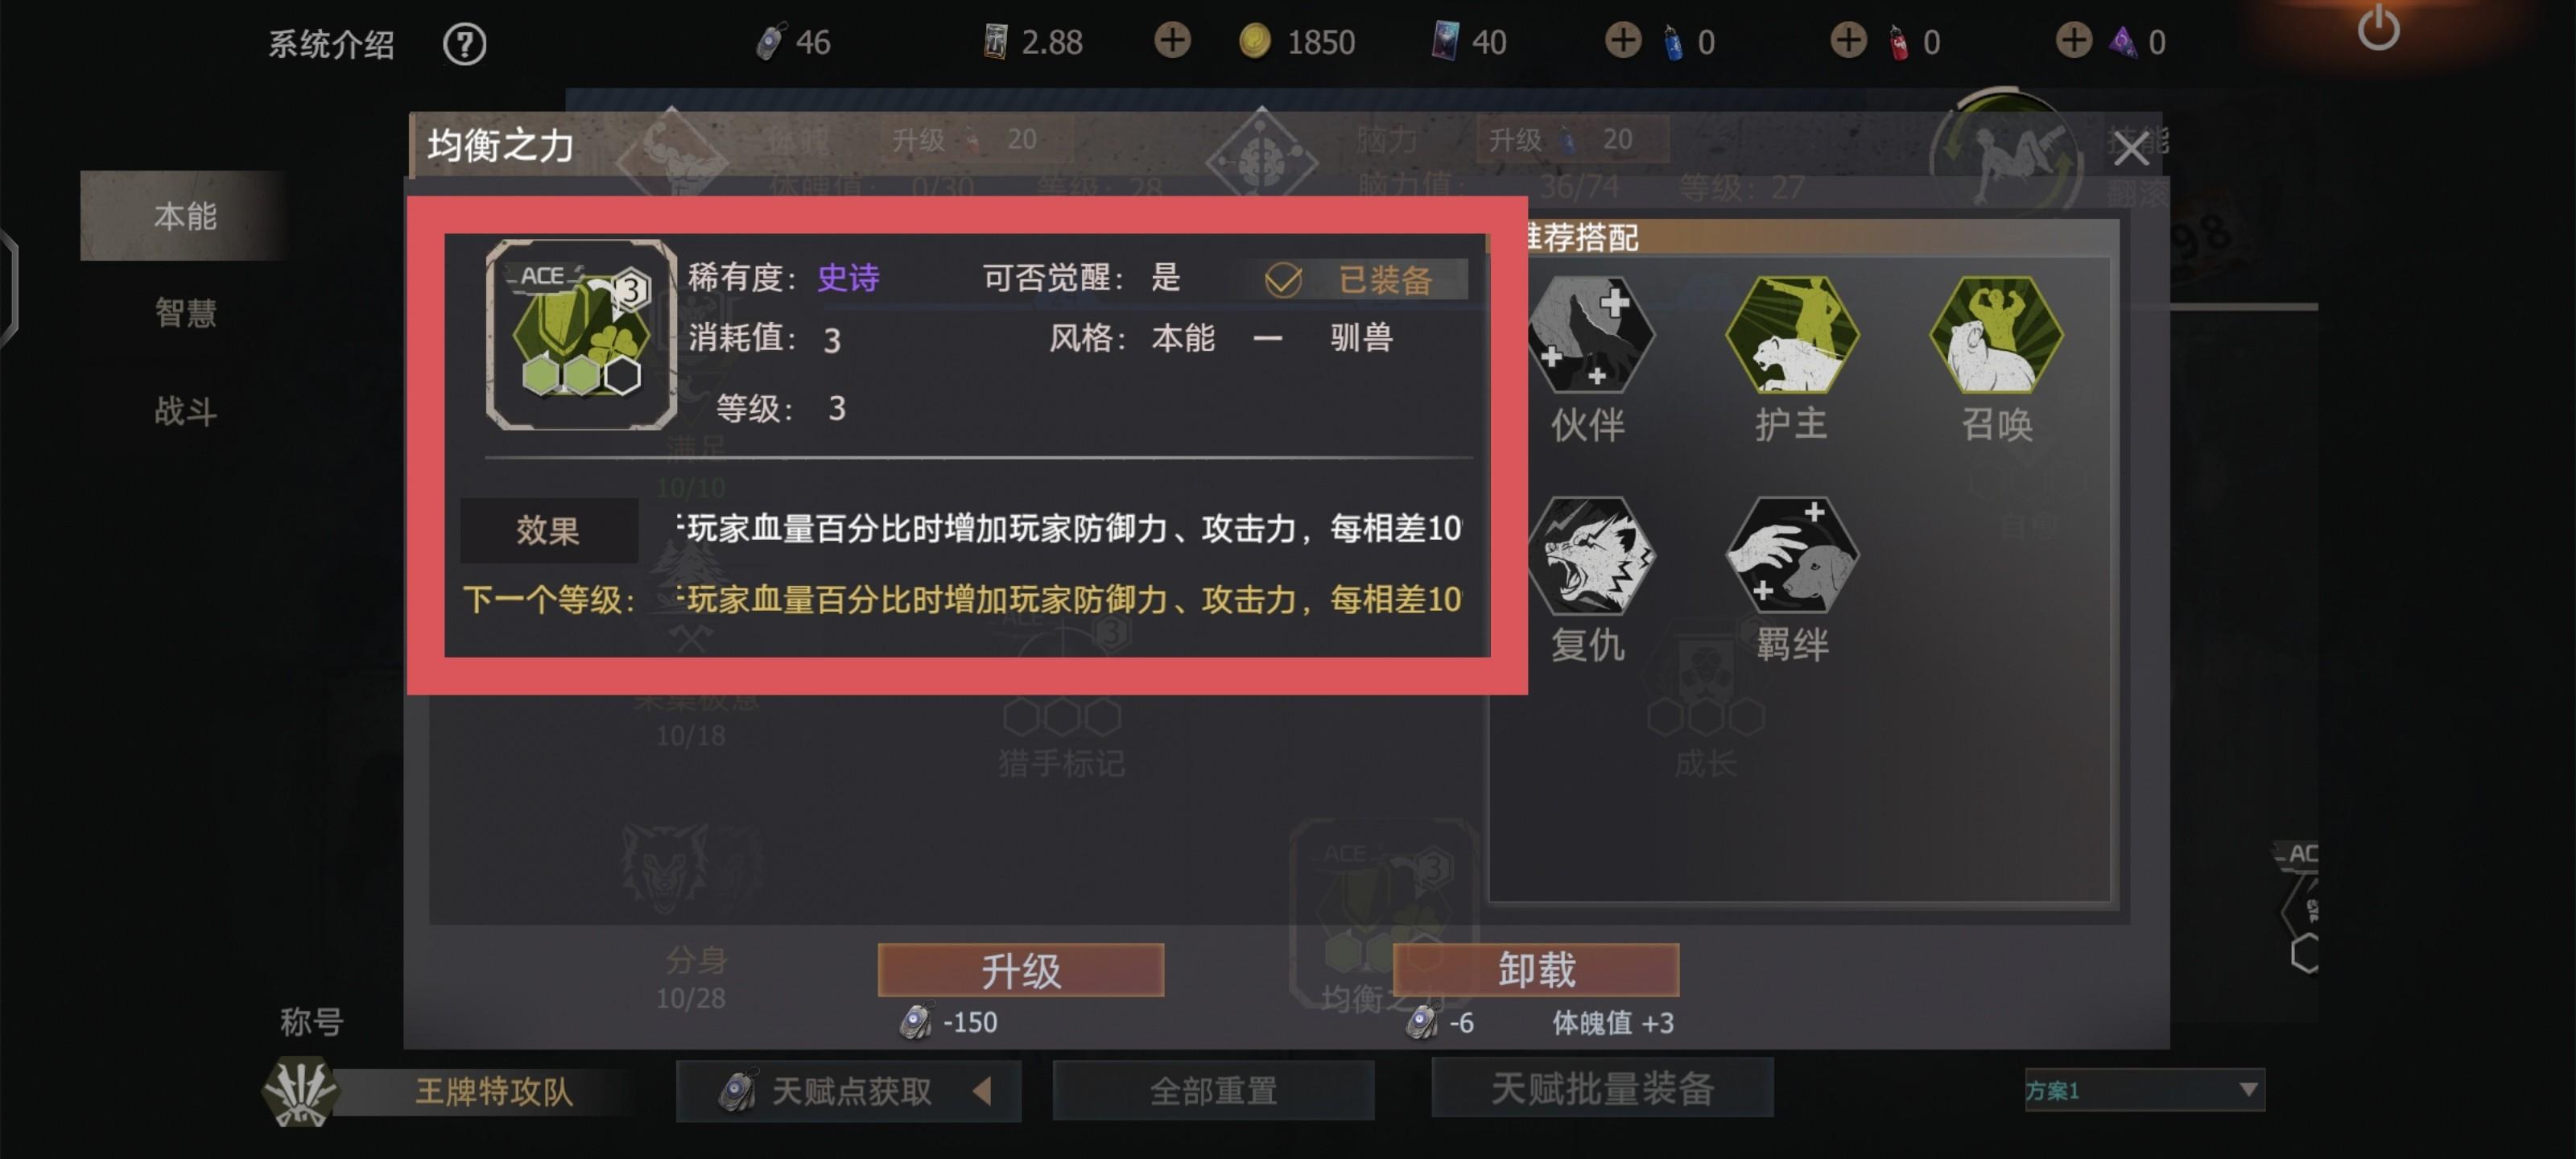Add gold coins with the plus icon
Screen dimensions: 2576x1159
(x=1172, y=41)
